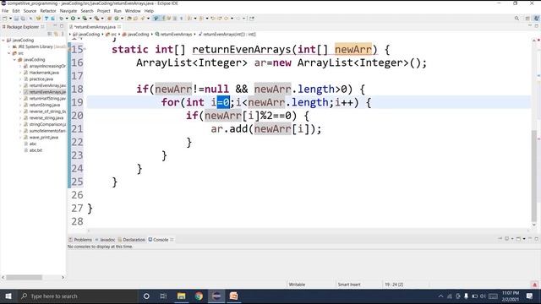Toggle Link with Editor in Package Explorer
This screenshot has width=541, height=304.
(x=56, y=34)
